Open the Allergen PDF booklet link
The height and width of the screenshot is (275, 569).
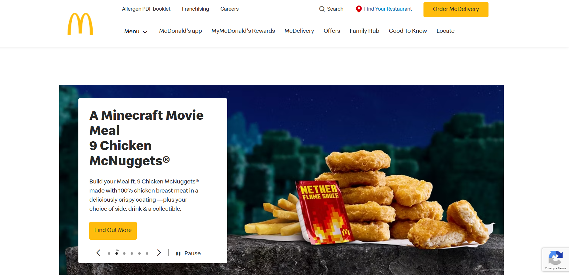146,9
